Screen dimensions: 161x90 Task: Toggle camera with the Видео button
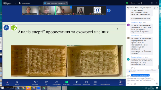point(17,83)
